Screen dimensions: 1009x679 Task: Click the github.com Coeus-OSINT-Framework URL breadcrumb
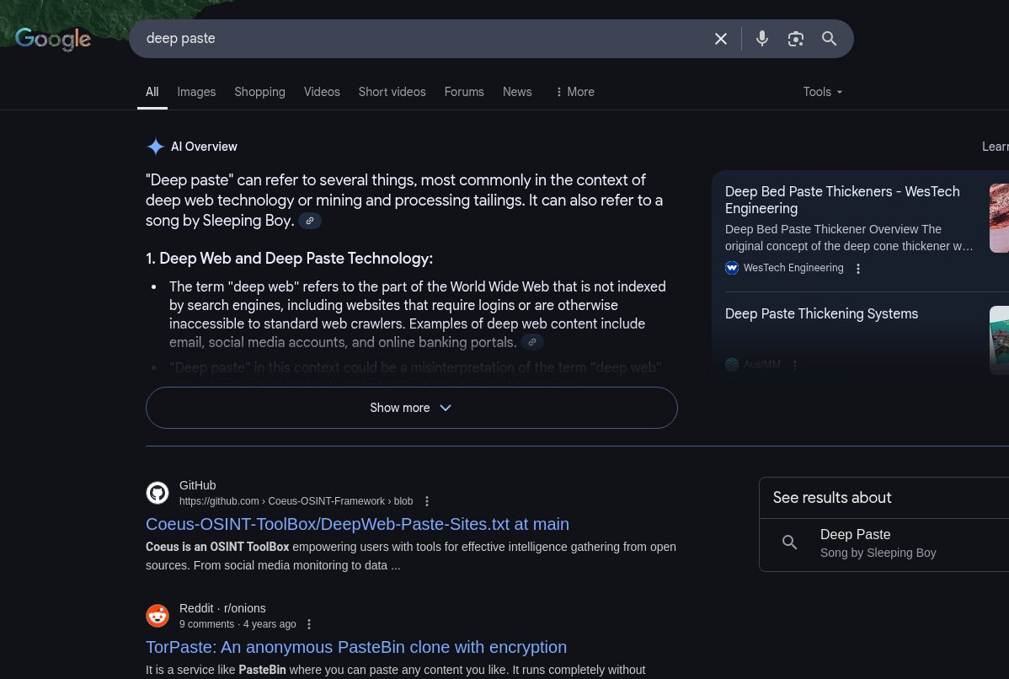click(296, 501)
